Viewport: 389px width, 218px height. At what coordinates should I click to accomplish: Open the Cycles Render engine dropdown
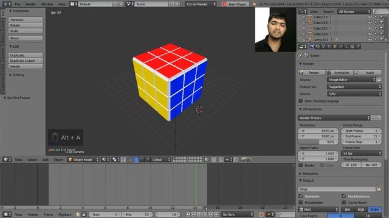(x=201, y=4)
